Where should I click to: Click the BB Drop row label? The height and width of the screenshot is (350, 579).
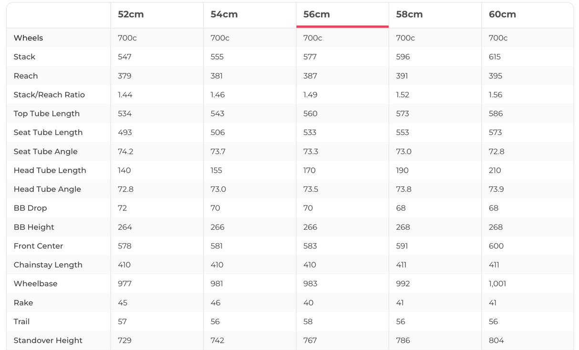[30, 208]
